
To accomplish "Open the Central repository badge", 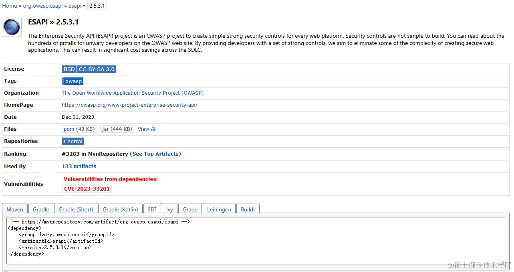I will tap(73, 141).
